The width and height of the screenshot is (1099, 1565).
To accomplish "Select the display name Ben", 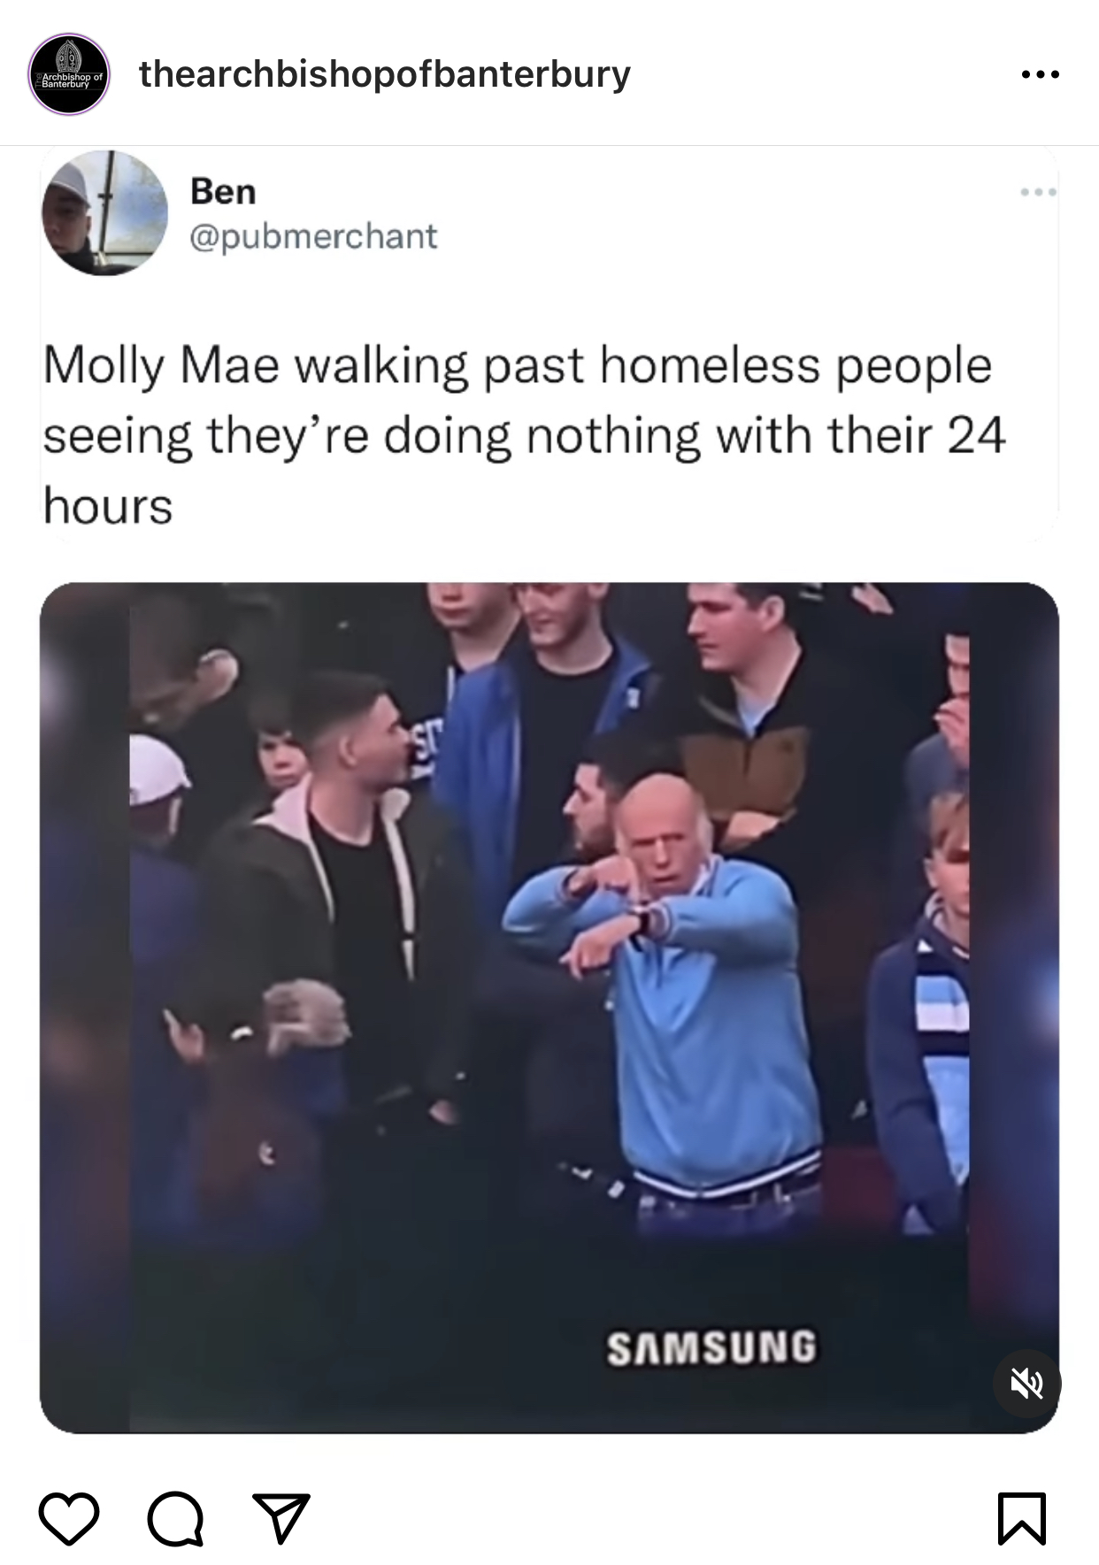I will pyautogui.click(x=223, y=191).
